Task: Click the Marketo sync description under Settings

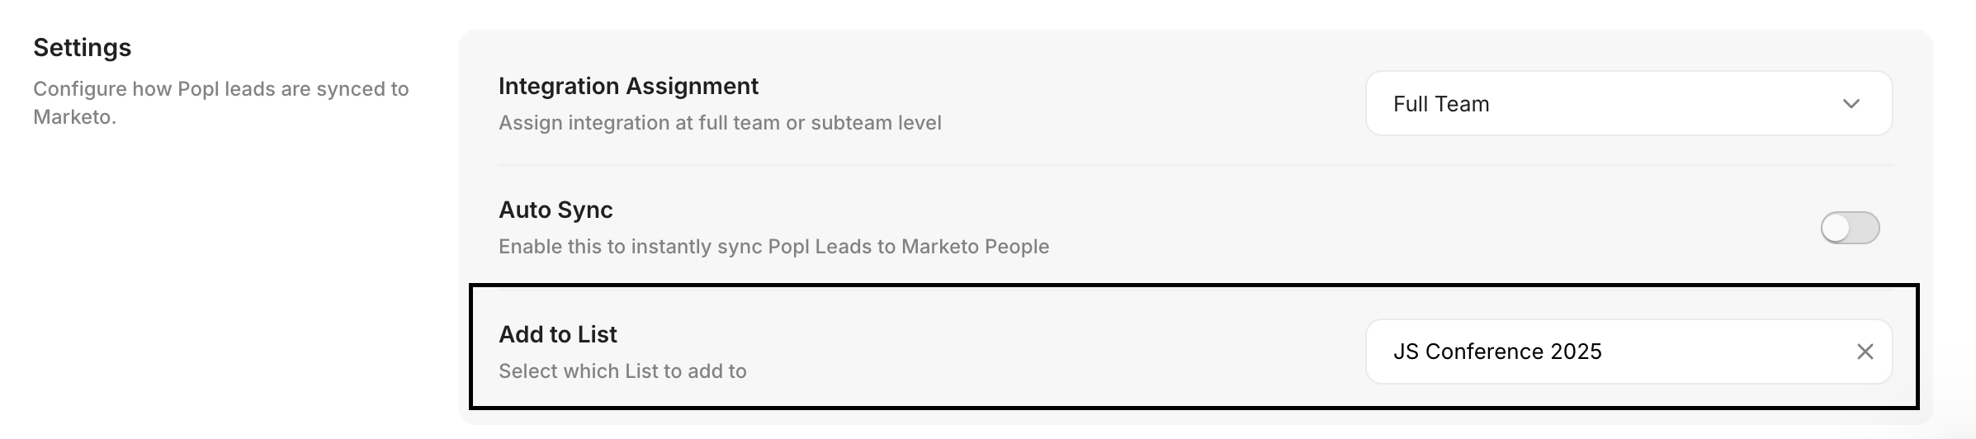Action: (x=220, y=102)
